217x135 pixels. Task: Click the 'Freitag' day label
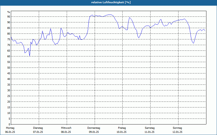(122, 128)
